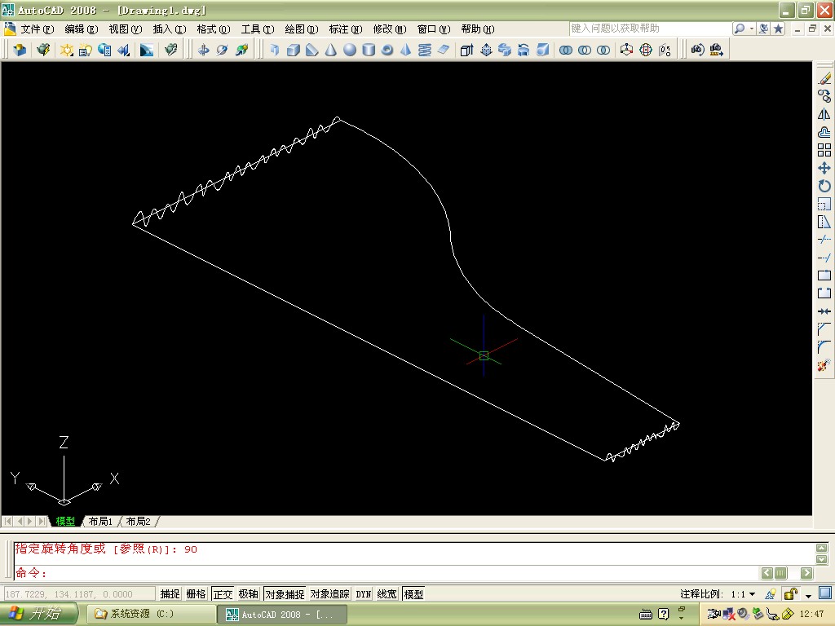Screen dimensions: 835x626
Task: Toggle toolbar/window lock icon
Action: (x=791, y=594)
